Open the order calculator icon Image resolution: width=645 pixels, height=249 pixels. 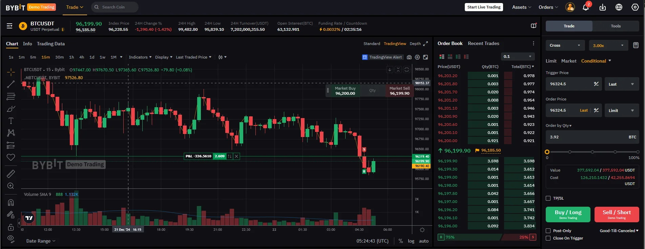[x=636, y=45]
